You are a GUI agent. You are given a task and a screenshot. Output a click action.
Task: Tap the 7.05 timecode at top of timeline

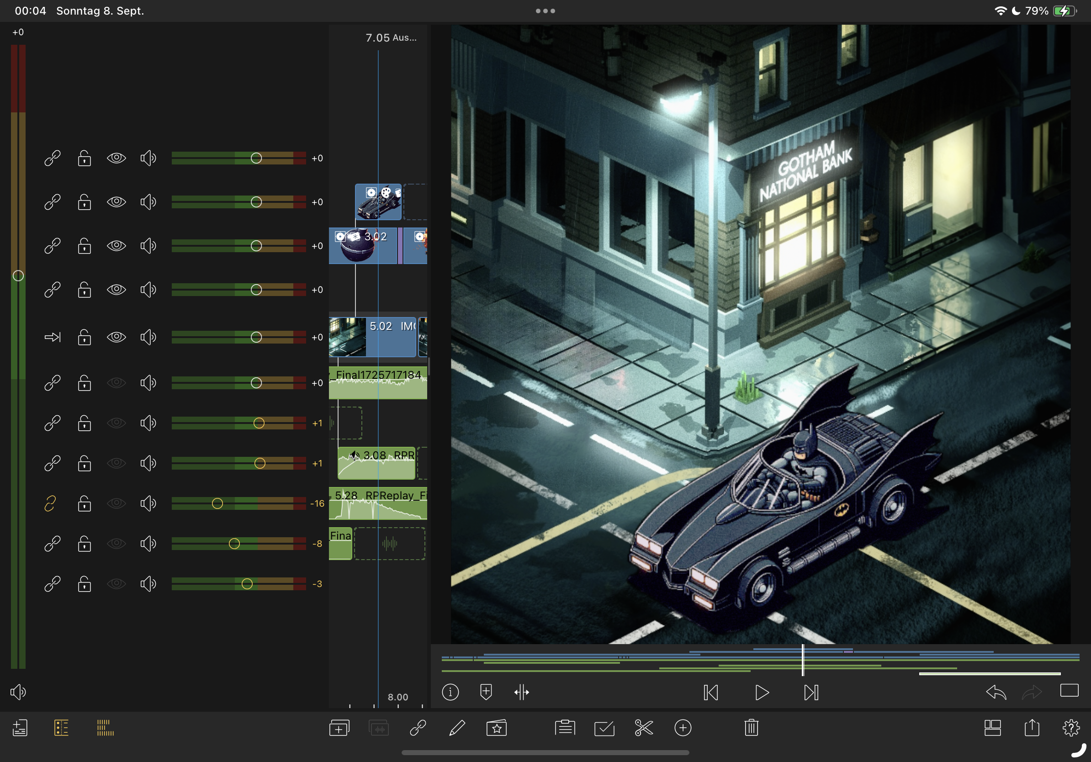pos(377,37)
